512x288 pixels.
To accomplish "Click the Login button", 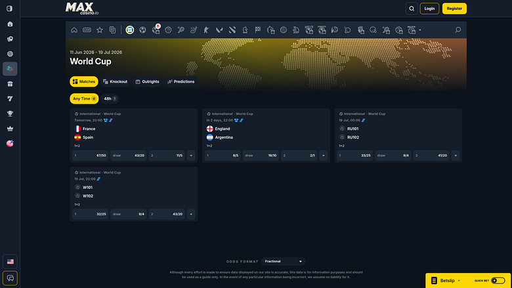I will pos(429,9).
